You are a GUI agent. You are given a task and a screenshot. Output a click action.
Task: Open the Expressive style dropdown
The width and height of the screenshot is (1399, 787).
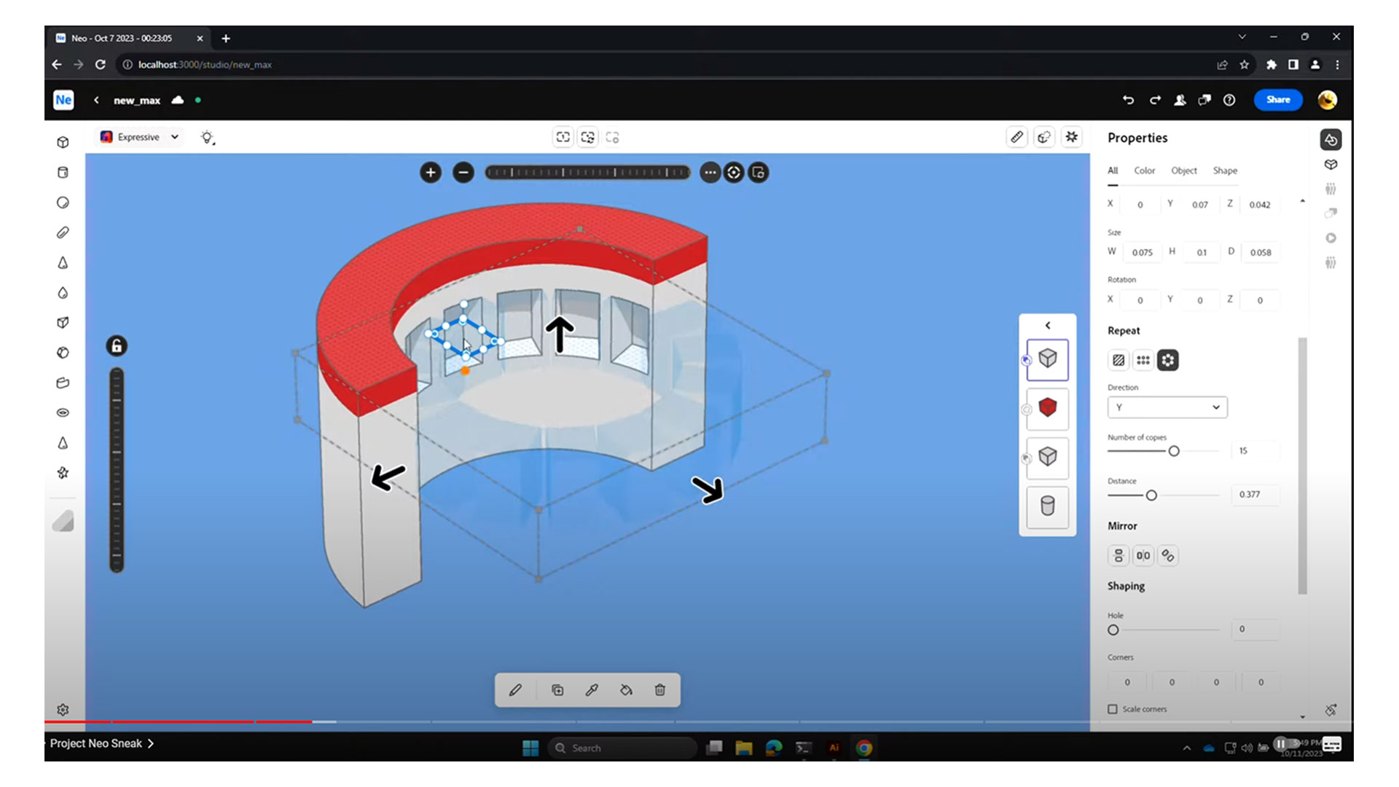[140, 137]
